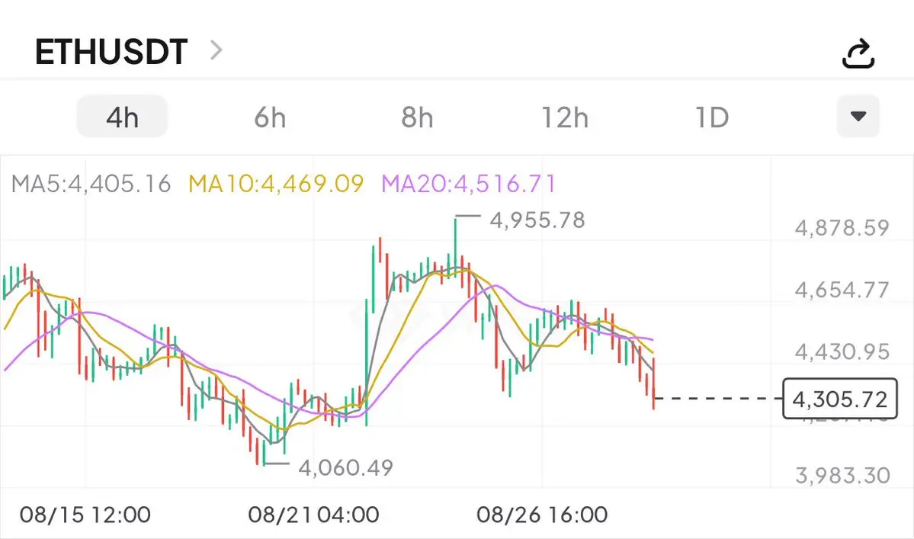Click the 08/21 04:00 time axis label

point(313,515)
